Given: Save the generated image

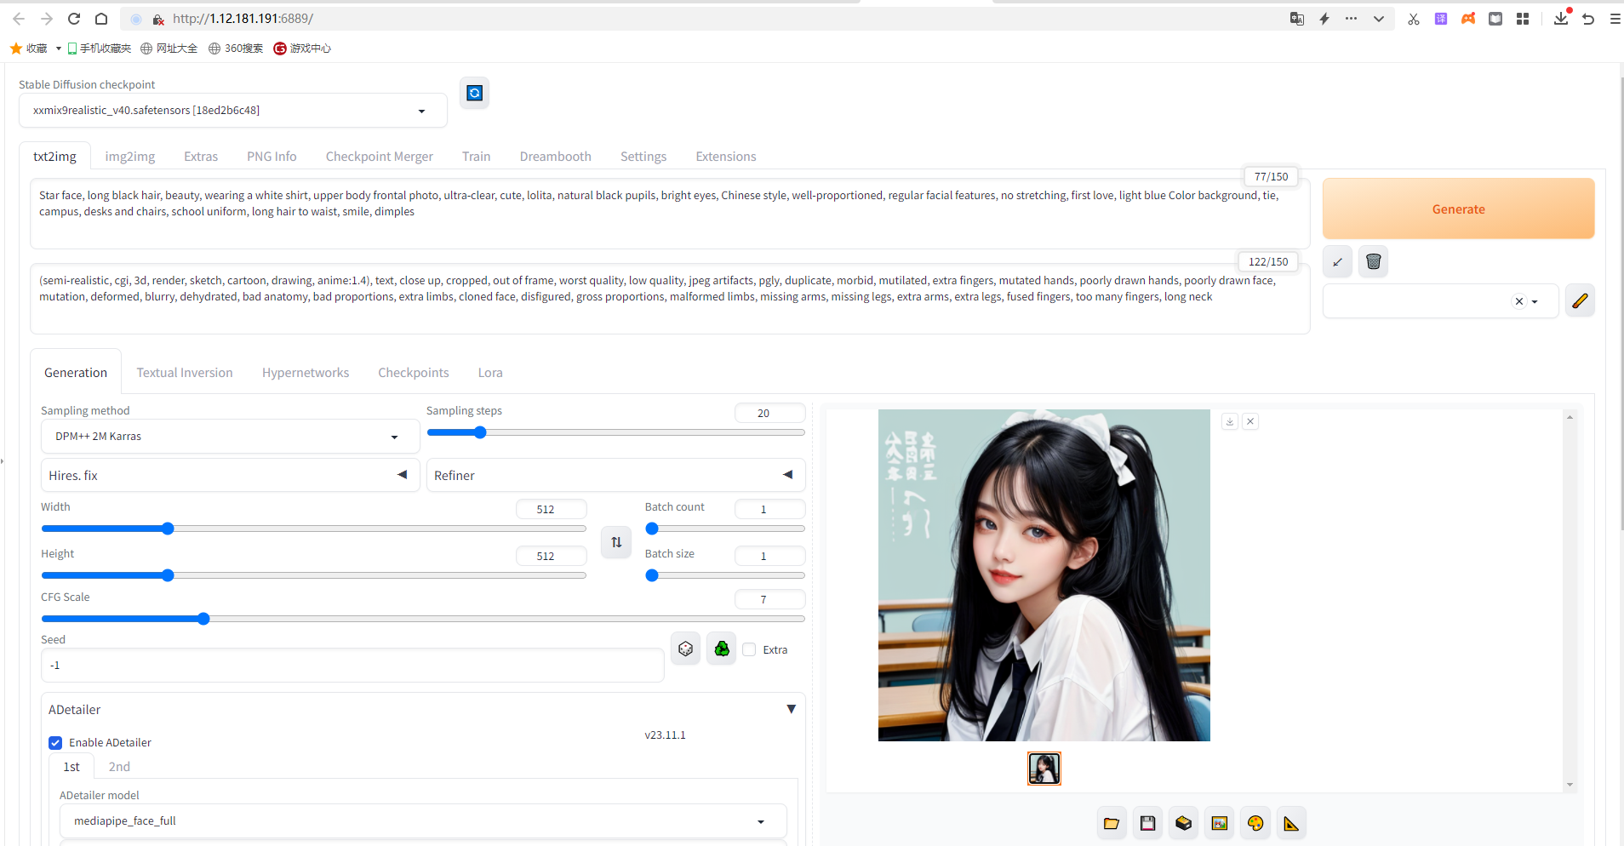Looking at the screenshot, I should click(x=1147, y=822).
